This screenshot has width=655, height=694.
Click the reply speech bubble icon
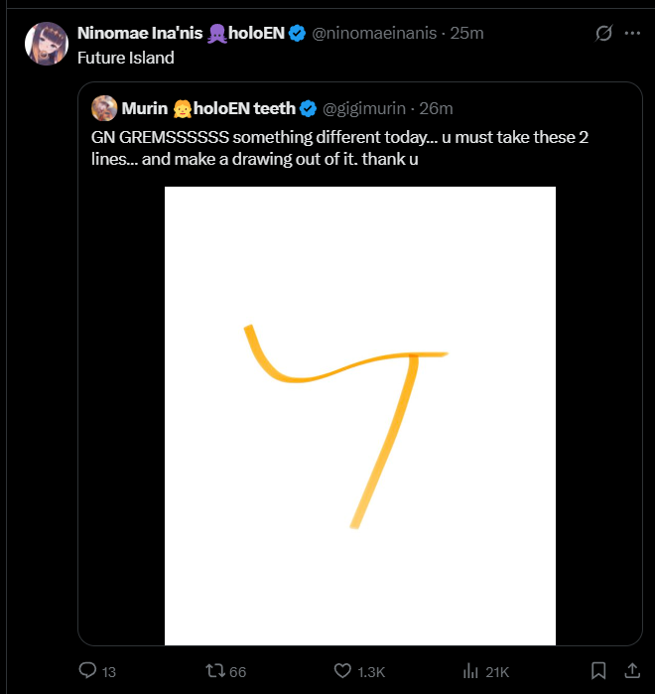88,672
